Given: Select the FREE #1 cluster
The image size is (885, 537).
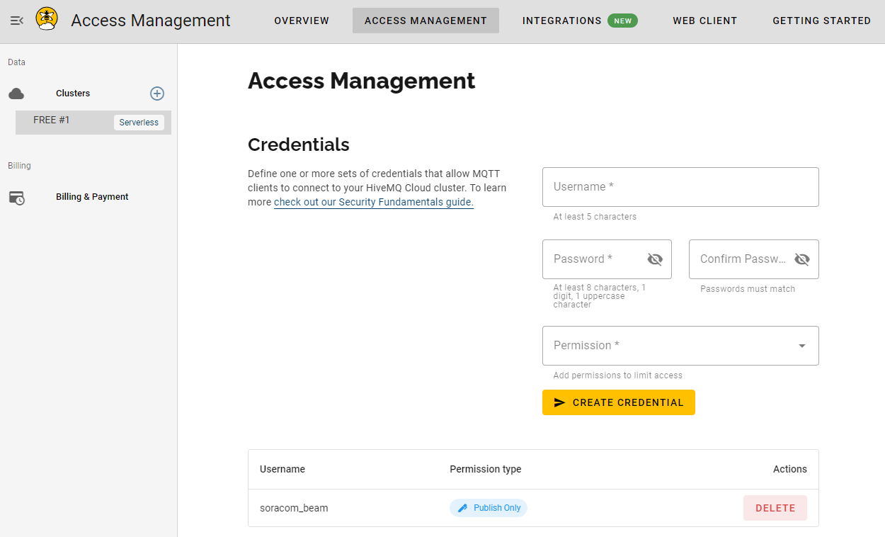Looking at the screenshot, I should 52,120.
